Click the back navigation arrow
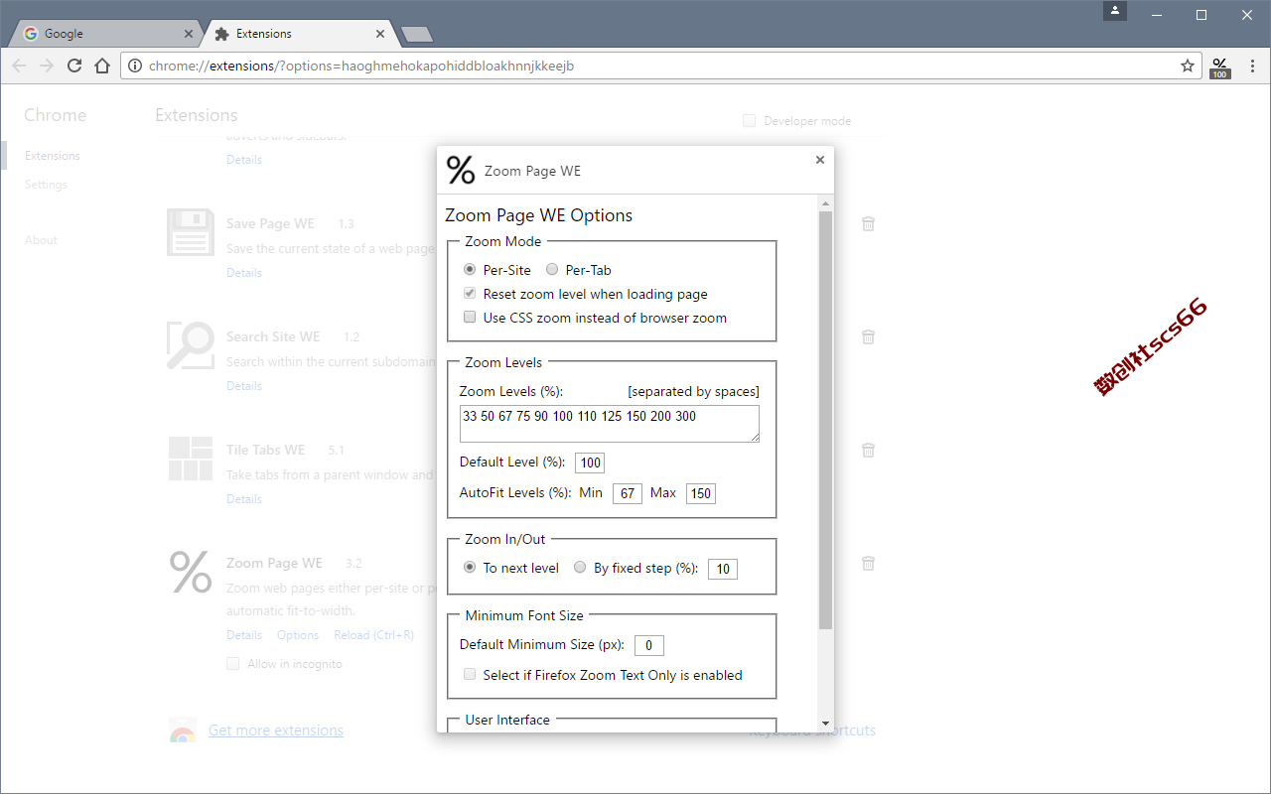The image size is (1271, 794). pyautogui.click(x=19, y=66)
